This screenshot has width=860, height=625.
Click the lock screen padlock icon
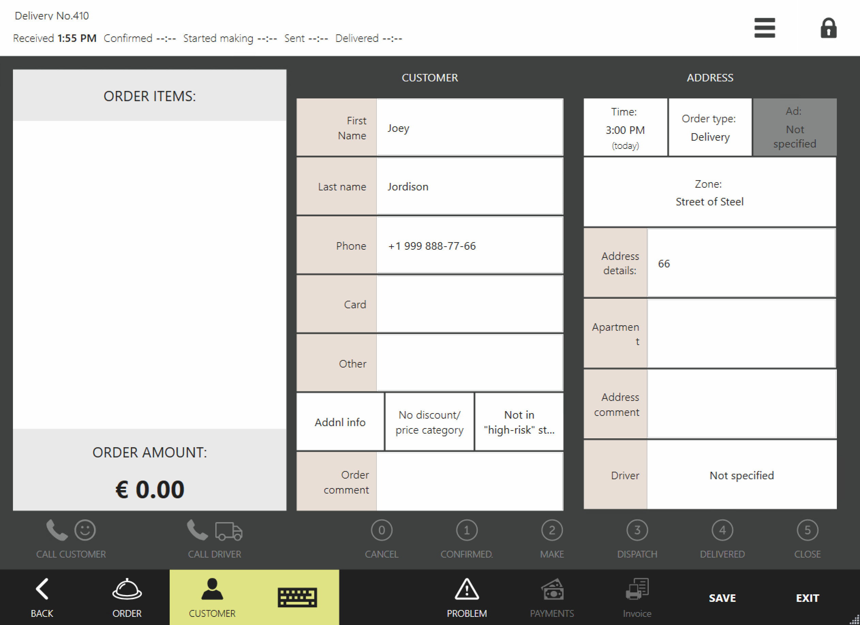pyautogui.click(x=828, y=28)
